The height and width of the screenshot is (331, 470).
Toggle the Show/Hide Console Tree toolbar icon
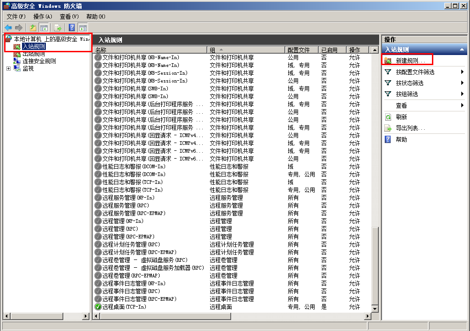click(x=44, y=28)
